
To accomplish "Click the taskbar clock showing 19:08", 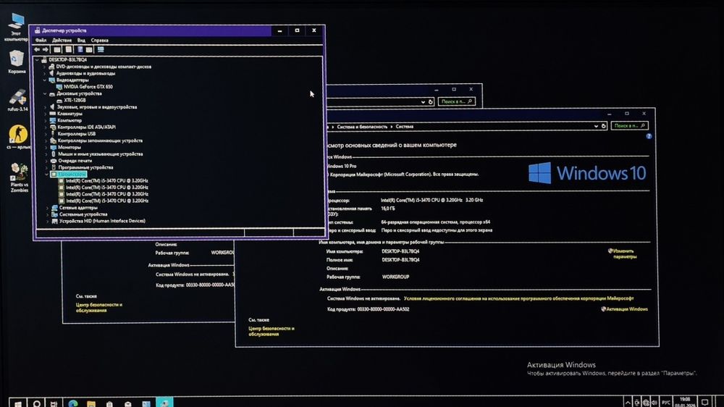I will pos(685,402).
